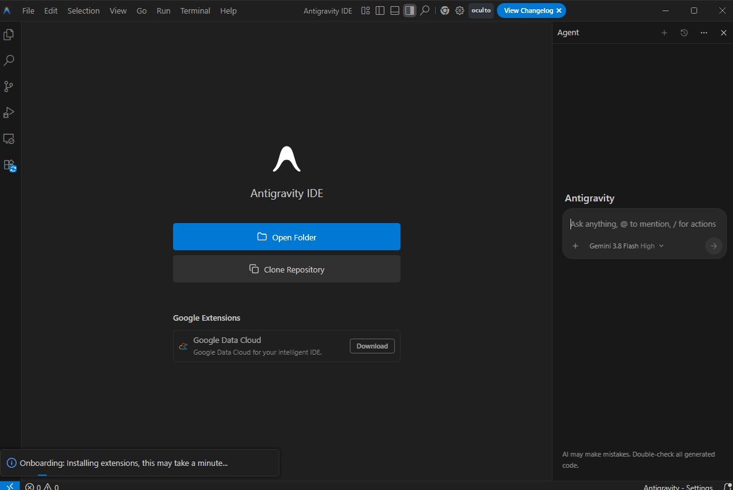The height and width of the screenshot is (490, 733).
Task: Open the Agent conversation history
Action: [684, 33]
